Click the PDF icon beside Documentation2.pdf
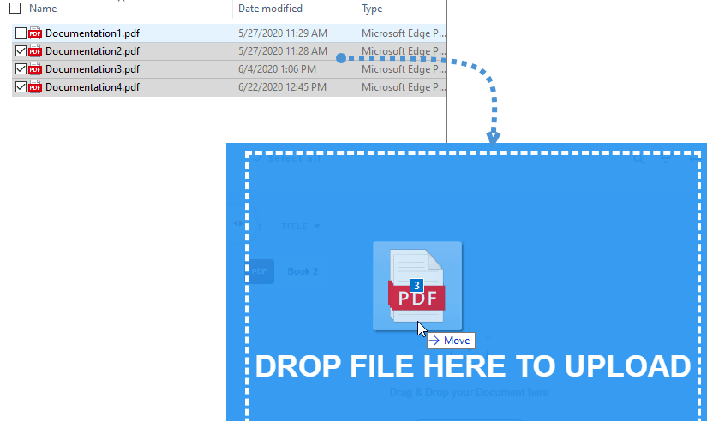 coord(35,51)
